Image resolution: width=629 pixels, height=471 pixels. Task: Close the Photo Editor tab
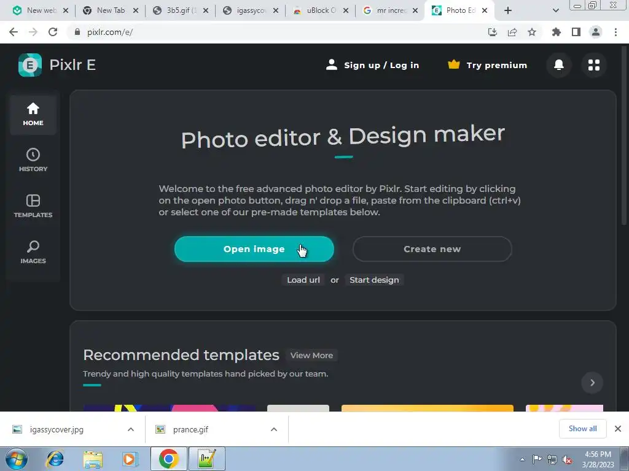point(485,10)
